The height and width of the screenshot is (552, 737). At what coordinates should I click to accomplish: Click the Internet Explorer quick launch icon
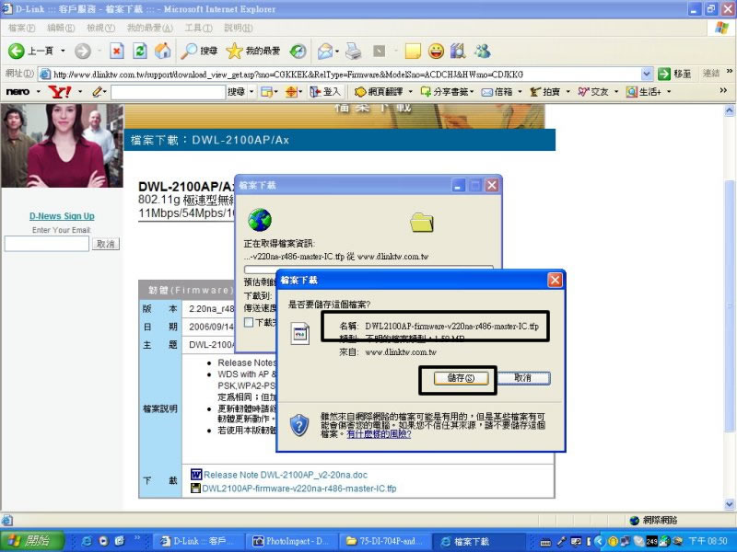tap(87, 541)
